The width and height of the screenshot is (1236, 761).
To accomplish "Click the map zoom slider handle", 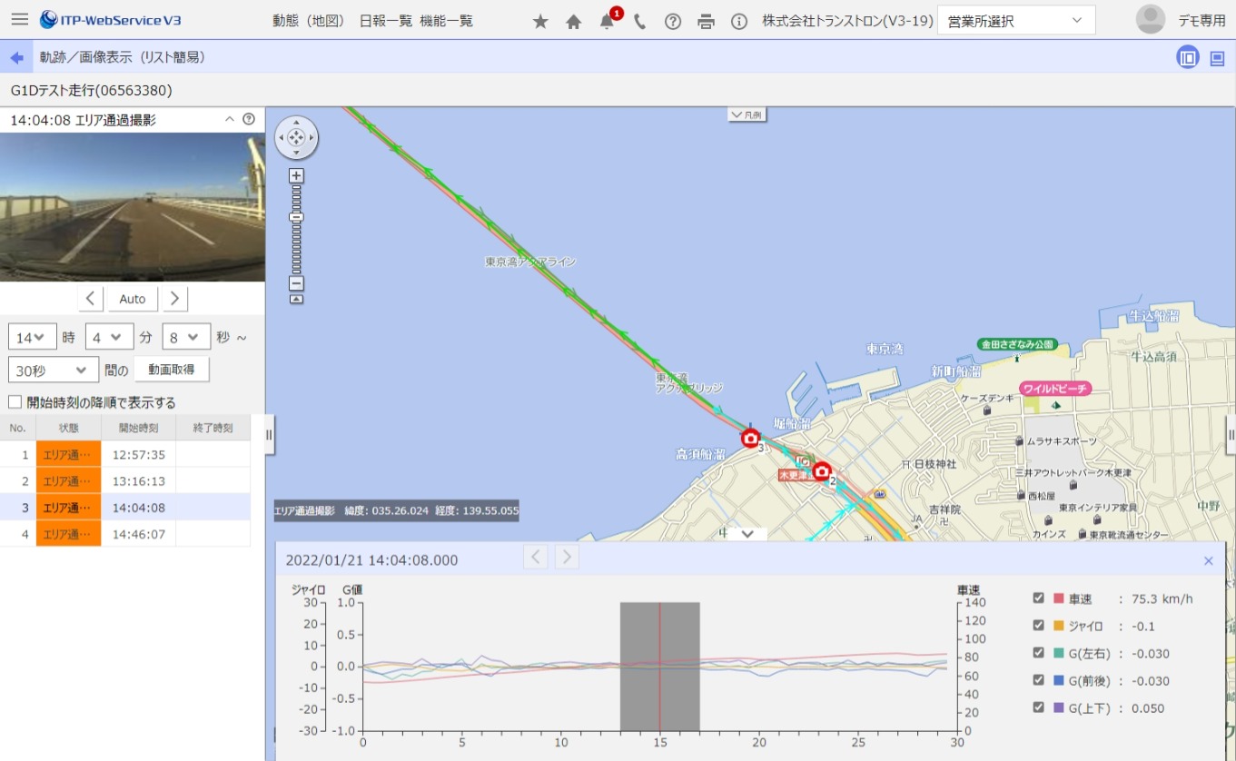I will click(296, 217).
